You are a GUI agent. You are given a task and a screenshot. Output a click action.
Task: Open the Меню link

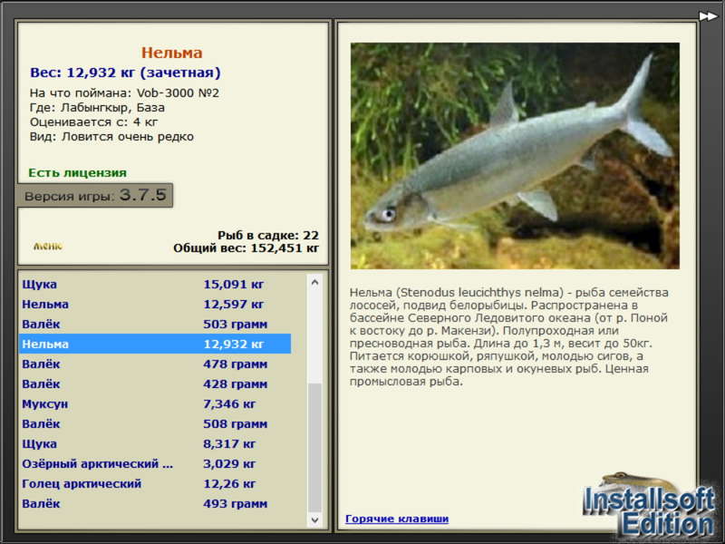coord(48,246)
